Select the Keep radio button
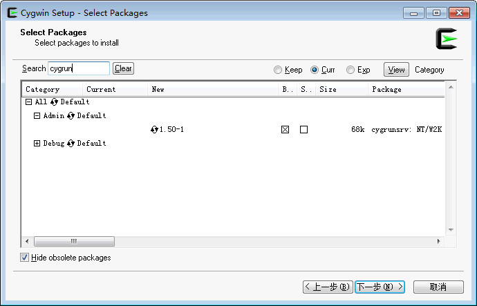 tap(277, 70)
